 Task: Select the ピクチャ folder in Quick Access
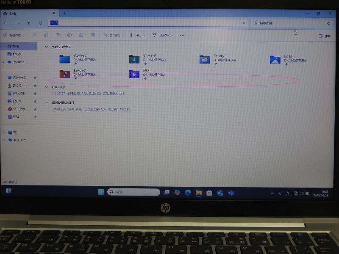[288, 60]
